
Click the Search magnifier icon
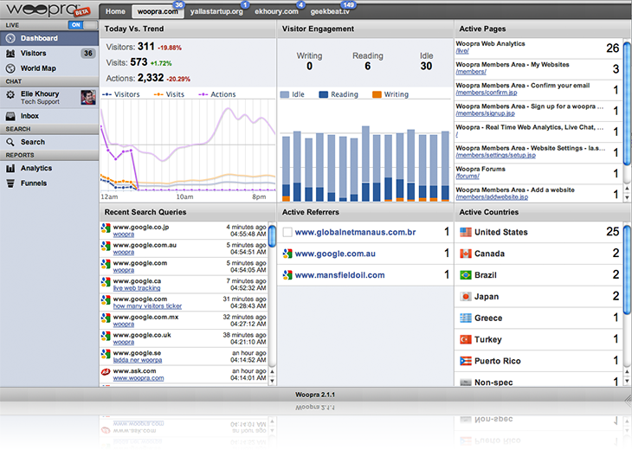coord(10,142)
